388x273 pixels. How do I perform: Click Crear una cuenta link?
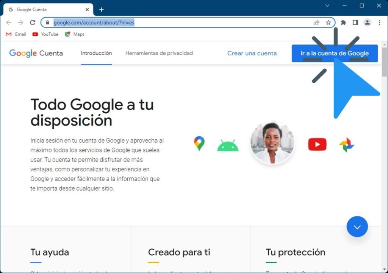(252, 53)
